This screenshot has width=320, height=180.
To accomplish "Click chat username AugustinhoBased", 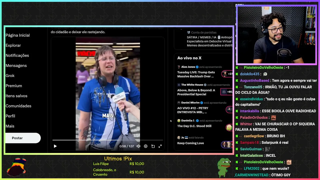I will [x=254, y=80].
